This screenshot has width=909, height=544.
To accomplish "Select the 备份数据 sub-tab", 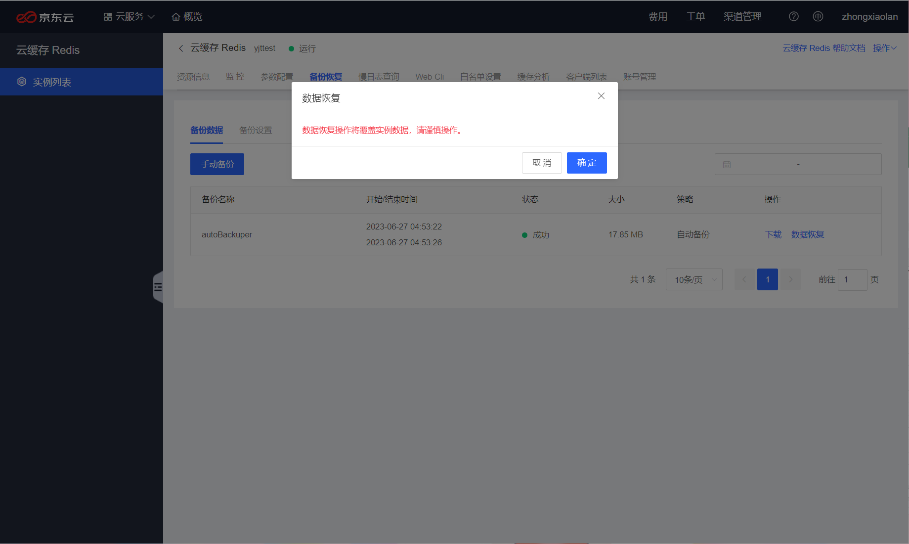I will point(207,130).
